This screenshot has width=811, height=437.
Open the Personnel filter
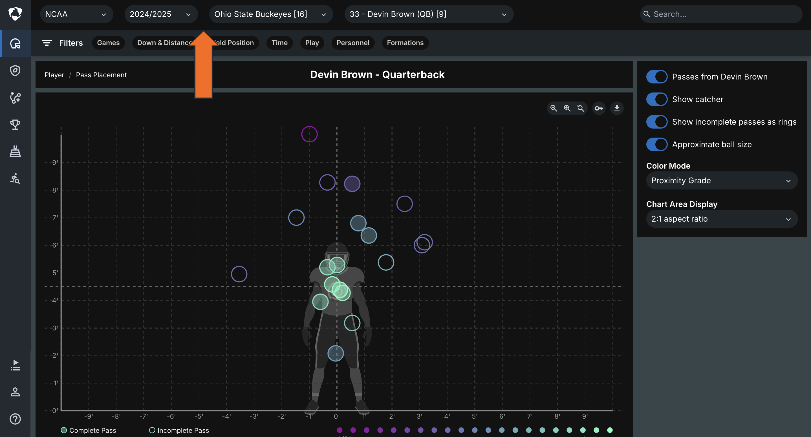353,43
